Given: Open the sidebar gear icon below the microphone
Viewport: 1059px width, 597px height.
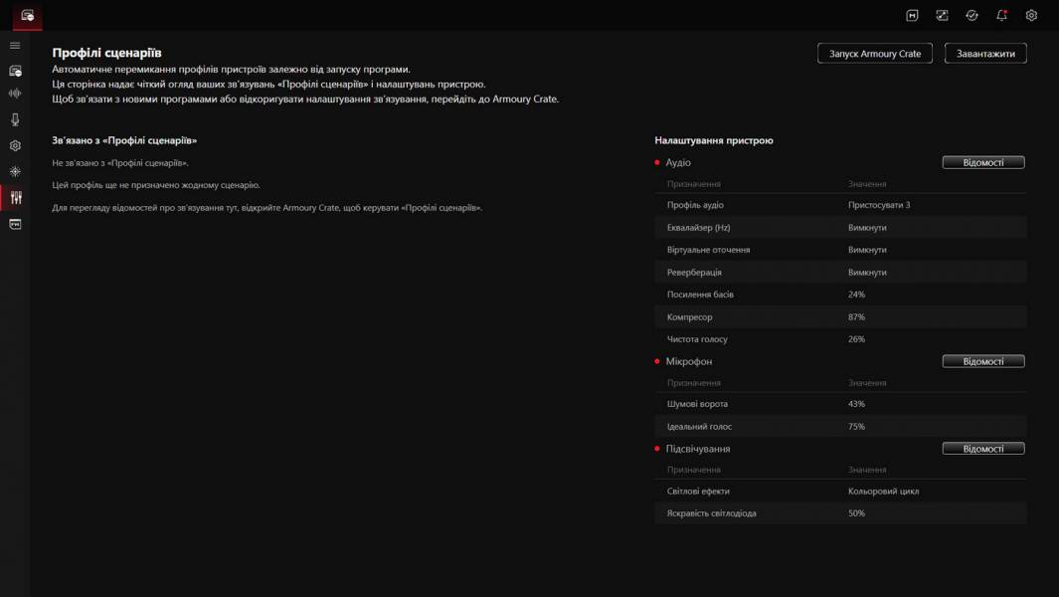Looking at the screenshot, I should coord(15,145).
